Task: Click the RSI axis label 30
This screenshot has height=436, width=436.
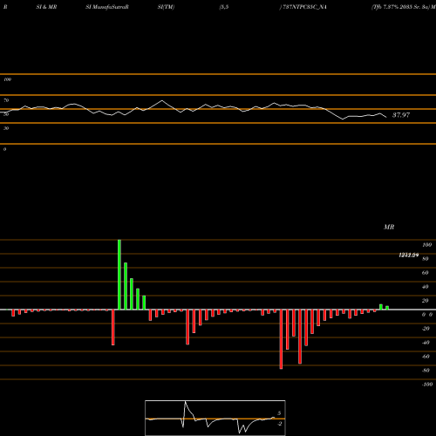Action: 6,128
